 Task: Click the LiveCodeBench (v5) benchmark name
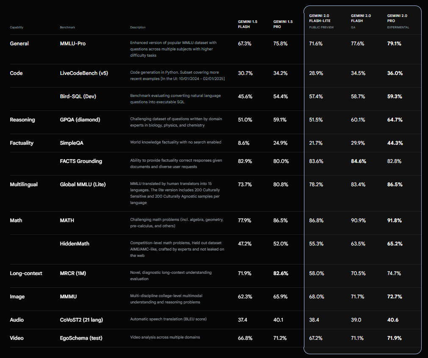(x=84, y=73)
